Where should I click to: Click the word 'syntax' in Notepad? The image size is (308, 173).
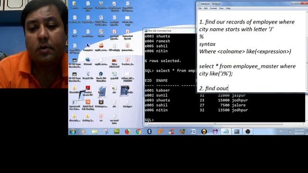(207, 44)
